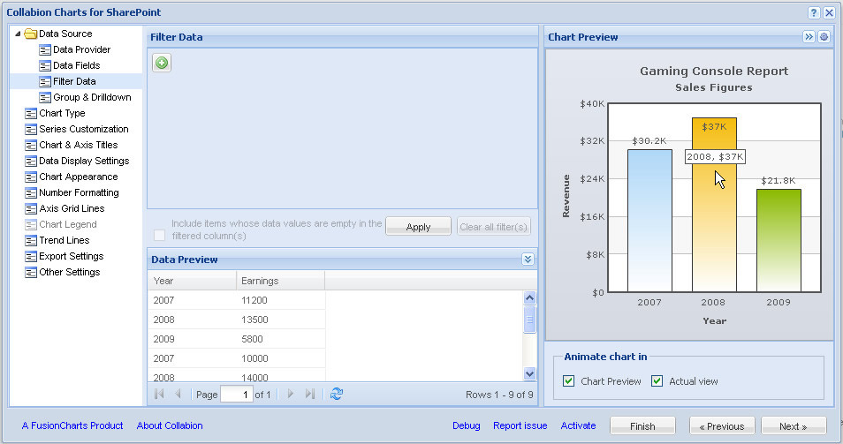This screenshot has height=444, width=843.
Task: Click the refresh data preview icon
Action: tap(337, 394)
